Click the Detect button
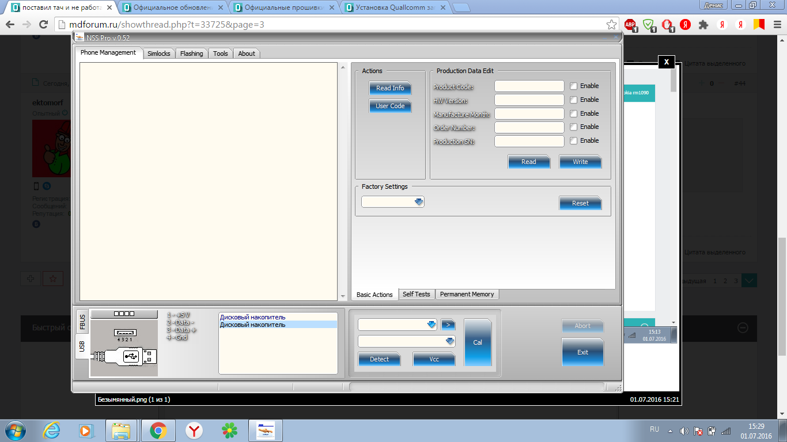Screen dimensions: 787x442 click(379, 359)
